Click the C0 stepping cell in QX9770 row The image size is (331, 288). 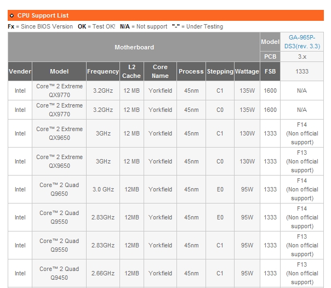[x=220, y=110]
